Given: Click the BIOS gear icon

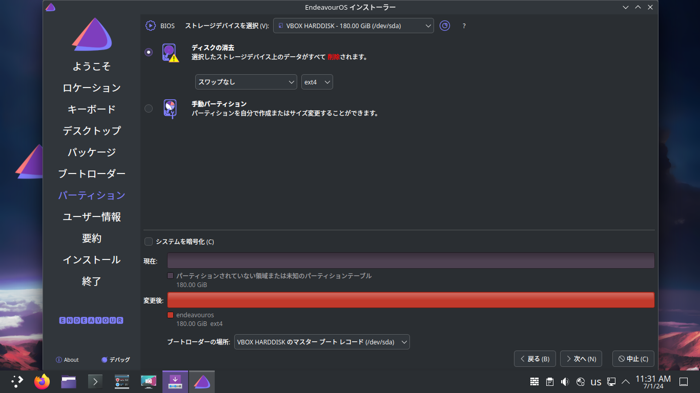Looking at the screenshot, I should pyautogui.click(x=150, y=26).
